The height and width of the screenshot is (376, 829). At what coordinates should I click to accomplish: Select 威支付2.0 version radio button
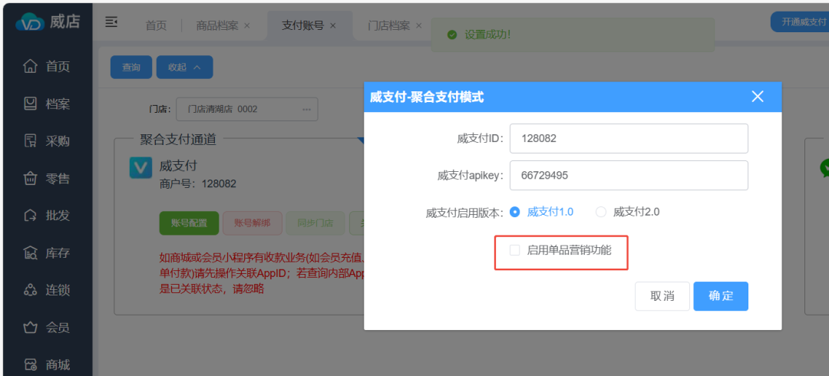[x=600, y=212]
